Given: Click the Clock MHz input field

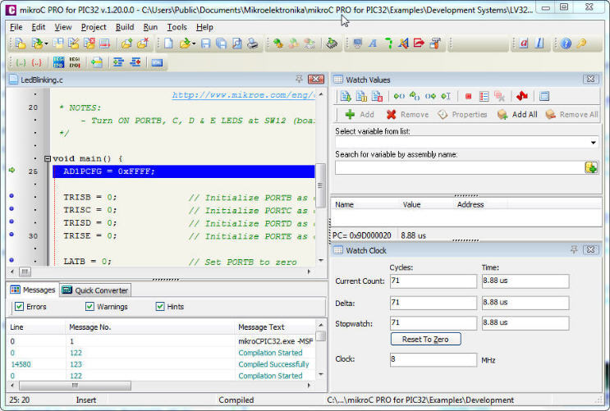Looking at the screenshot, I should [x=433, y=359].
